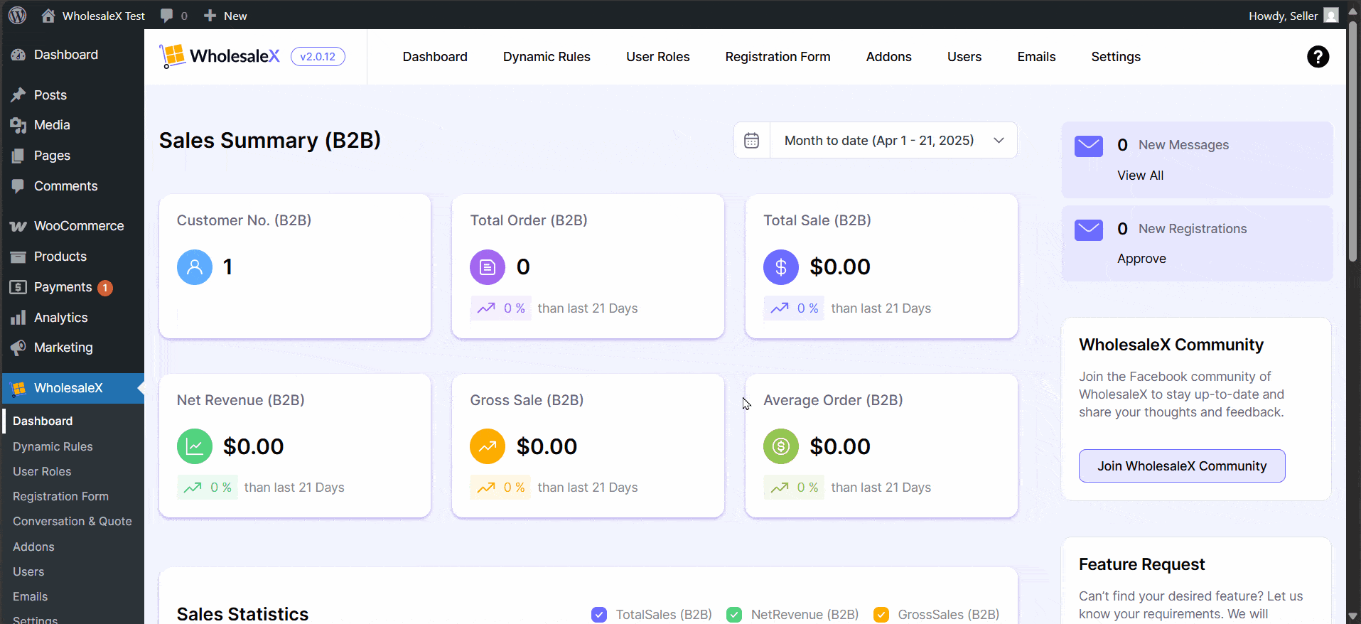Click the New Messages envelope icon

(1088, 146)
